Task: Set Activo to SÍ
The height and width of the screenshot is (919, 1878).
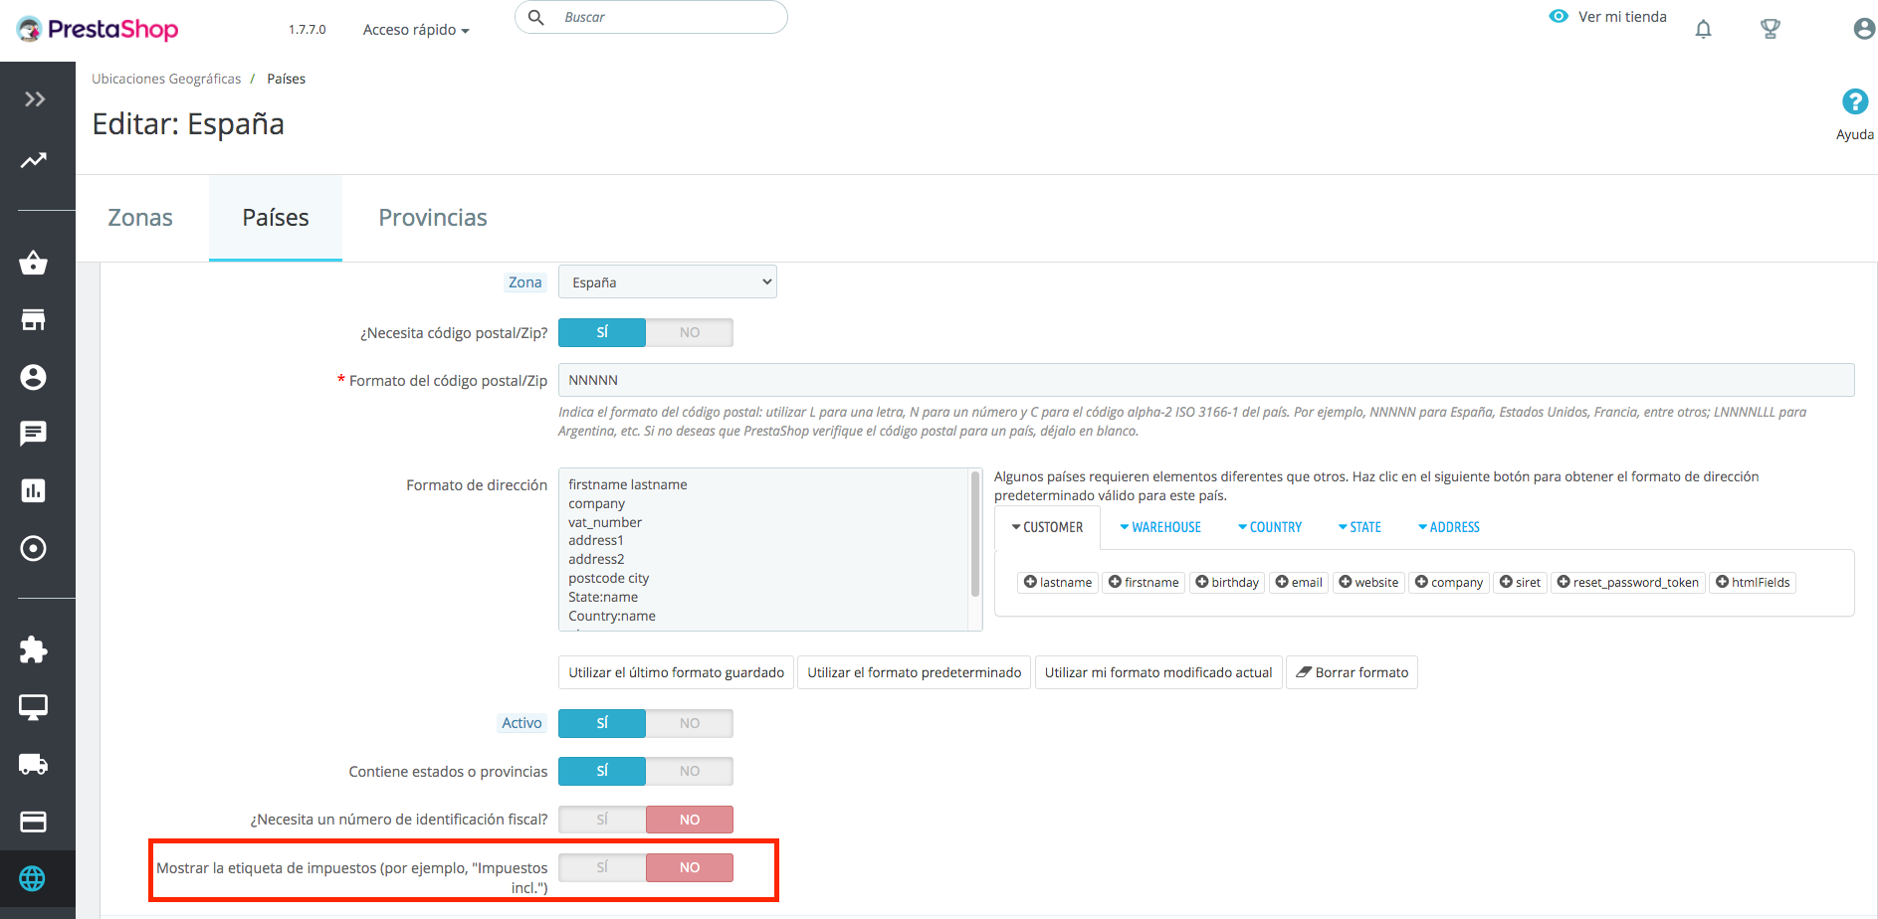Action: 602,723
